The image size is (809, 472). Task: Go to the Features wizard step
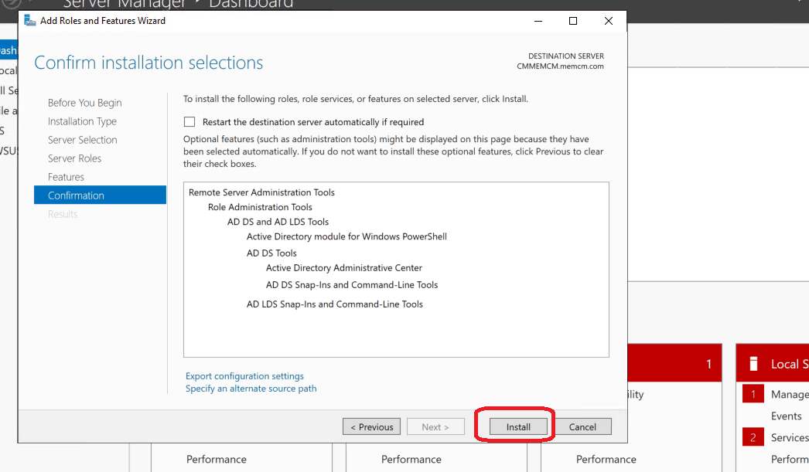coord(66,176)
